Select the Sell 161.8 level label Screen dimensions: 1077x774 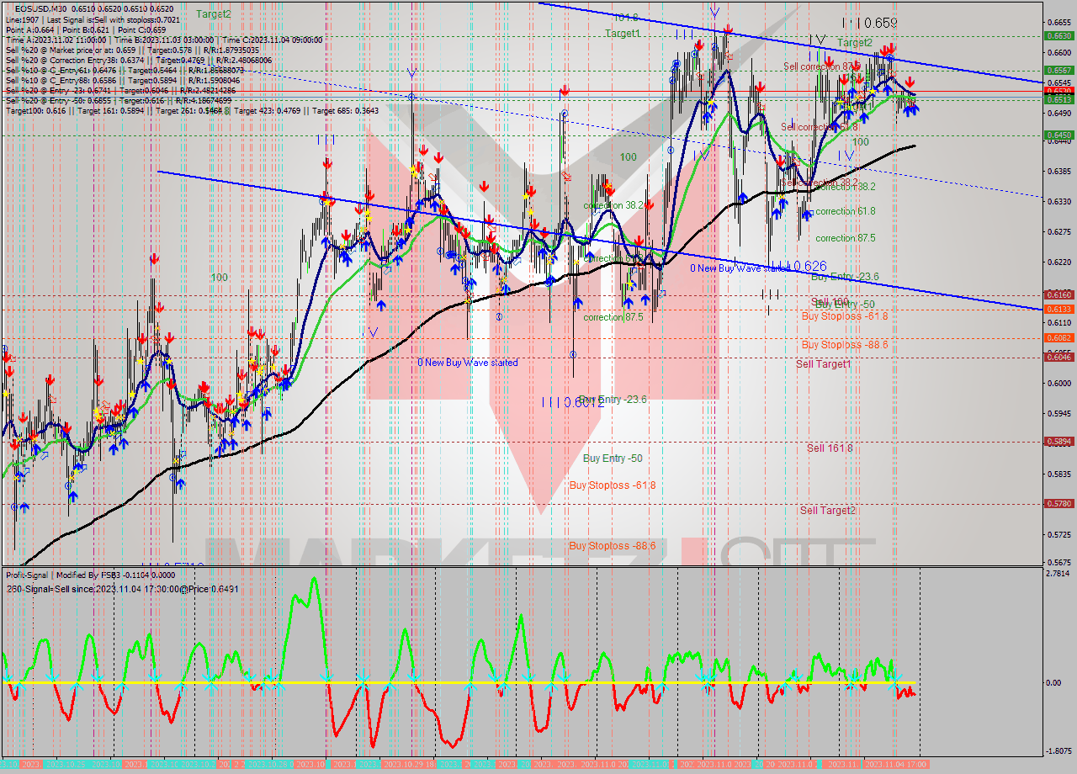(x=830, y=448)
